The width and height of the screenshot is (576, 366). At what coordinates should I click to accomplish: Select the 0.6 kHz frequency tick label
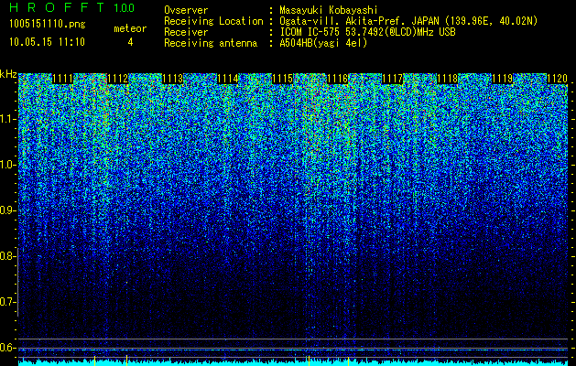click(x=7, y=348)
